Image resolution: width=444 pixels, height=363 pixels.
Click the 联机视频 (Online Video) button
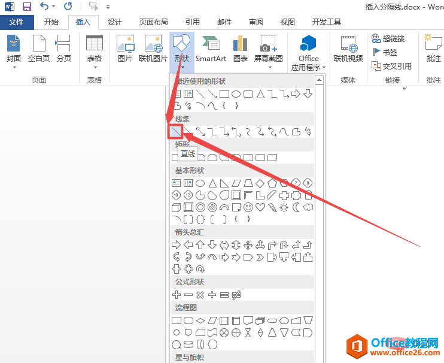[x=348, y=49]
